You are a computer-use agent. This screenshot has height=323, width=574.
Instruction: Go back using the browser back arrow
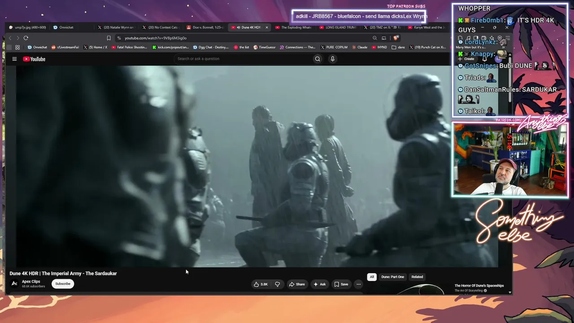pos(10,38)
